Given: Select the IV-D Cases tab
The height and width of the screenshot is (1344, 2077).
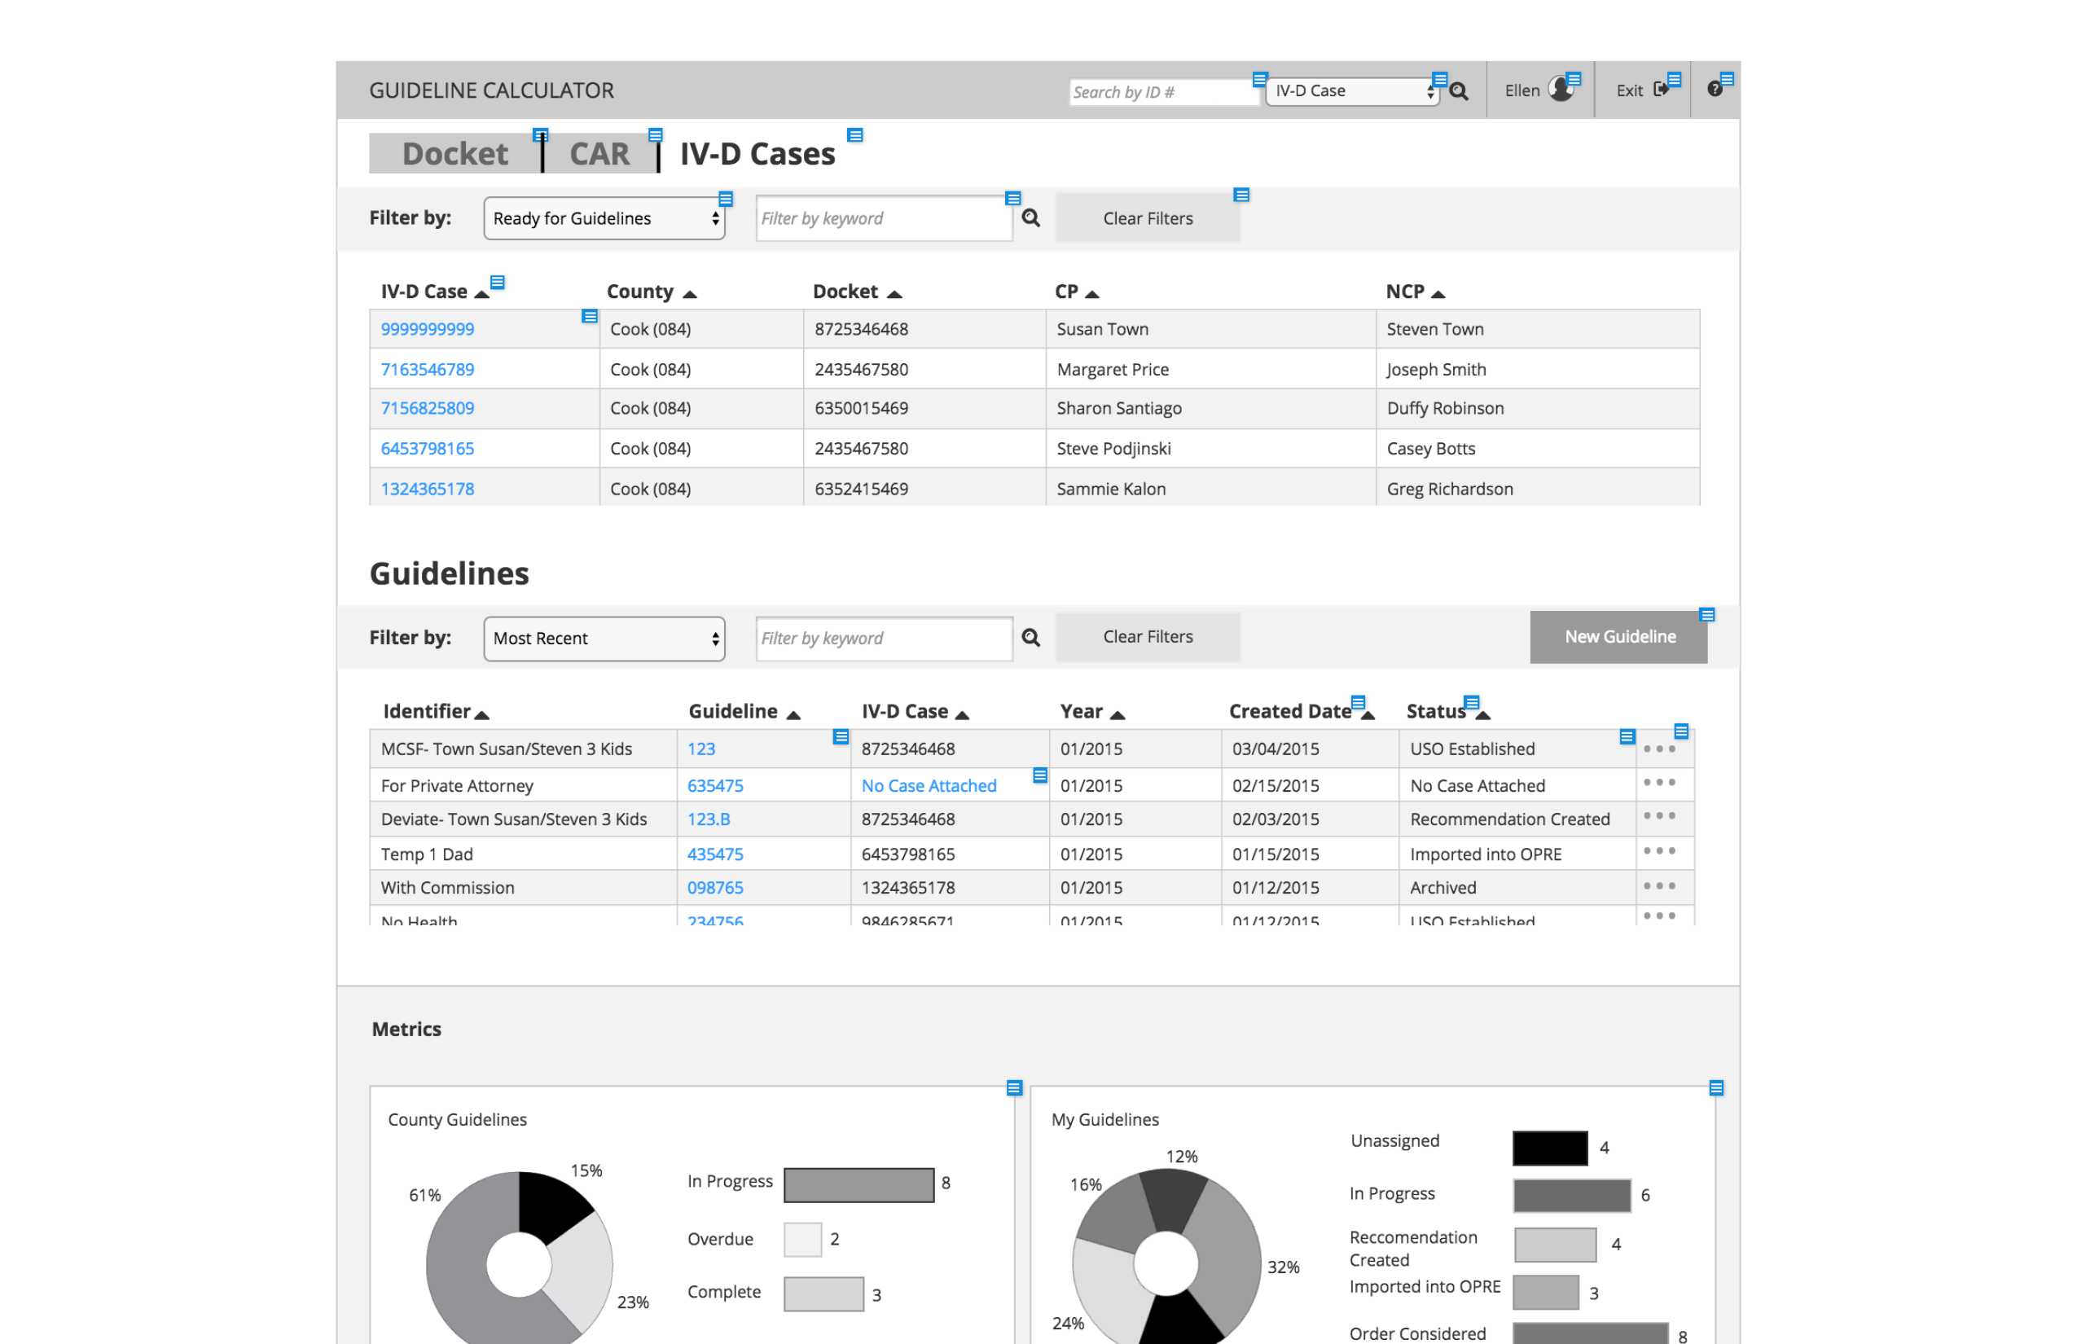Looking at the screenshot, I should 757,154.
